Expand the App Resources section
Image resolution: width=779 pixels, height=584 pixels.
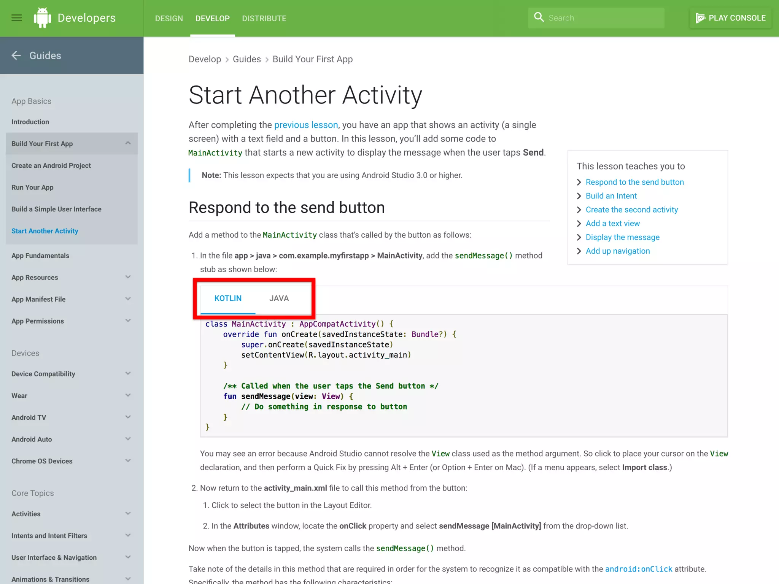click(x=128, y=277)
